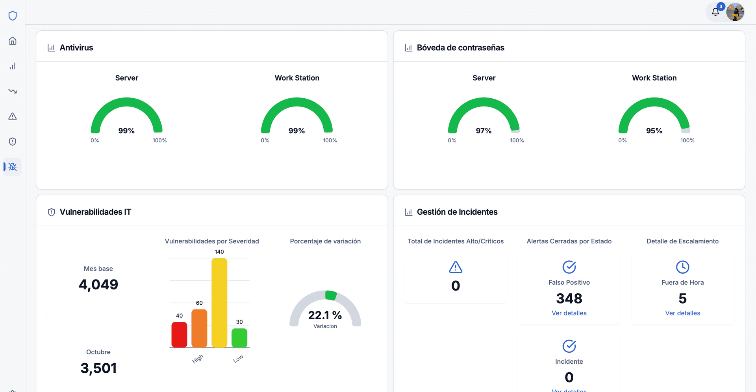Click the active bug icon in the sidebar

[x=13, y=167]
